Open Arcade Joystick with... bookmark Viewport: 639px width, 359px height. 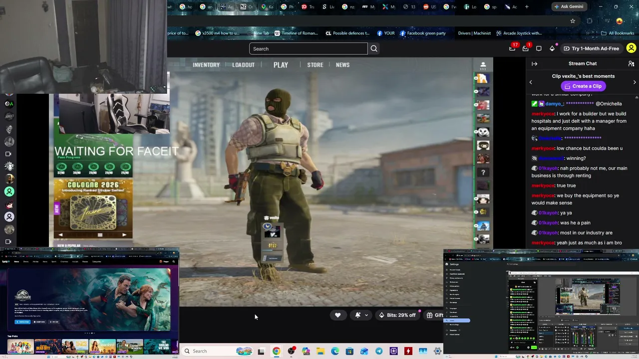pyautogui.click(x=519, y=33)
